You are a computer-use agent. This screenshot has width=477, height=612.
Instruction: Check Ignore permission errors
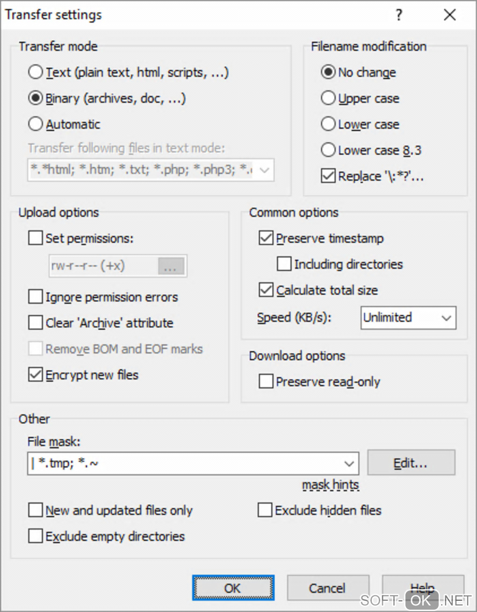click(x=36, y=297)
